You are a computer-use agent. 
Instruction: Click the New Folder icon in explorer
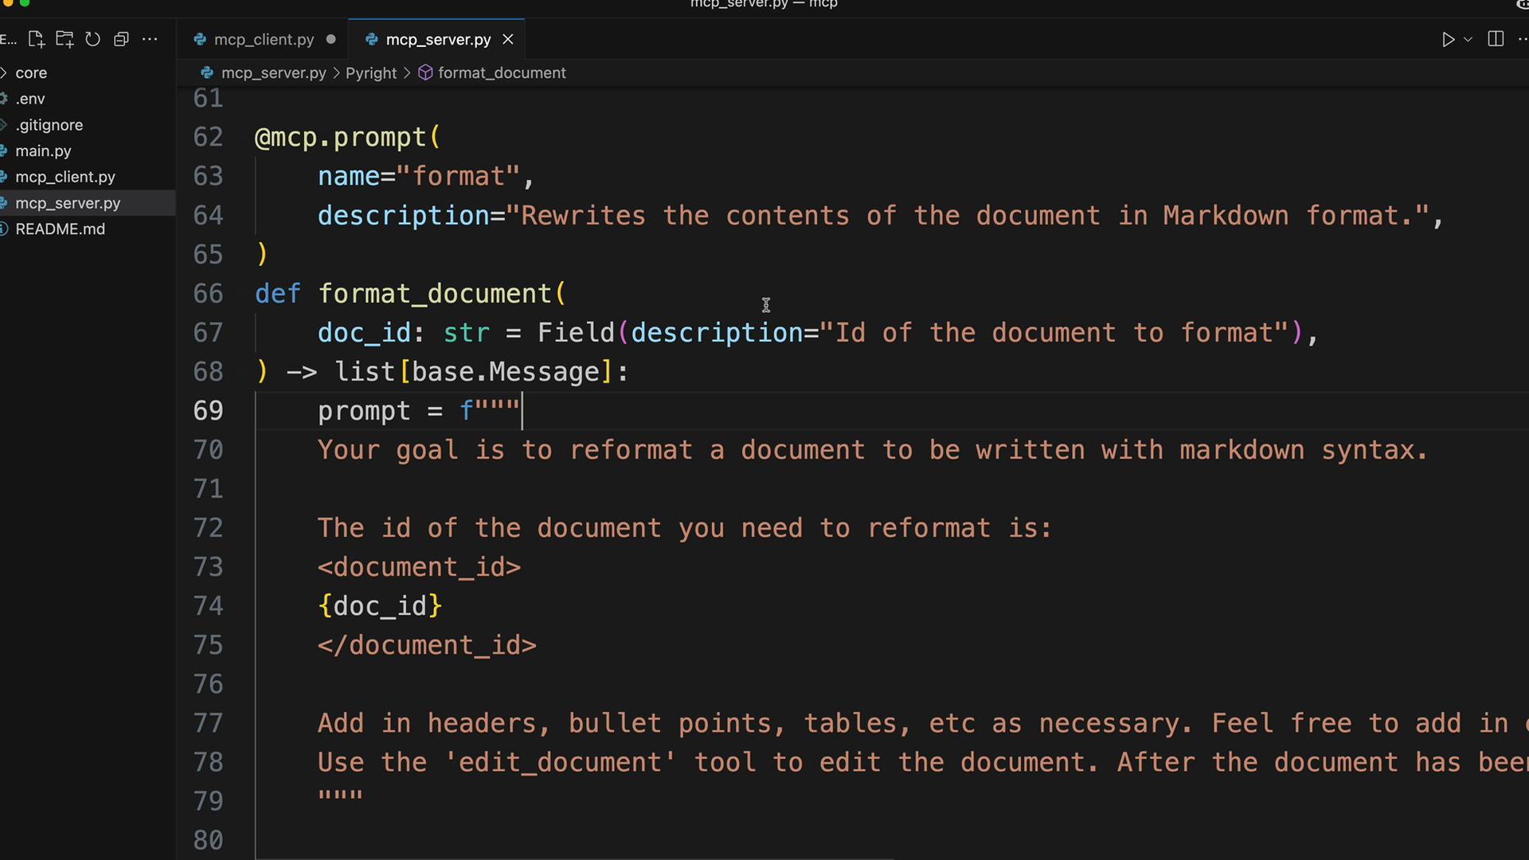click(x=65, y=39)
